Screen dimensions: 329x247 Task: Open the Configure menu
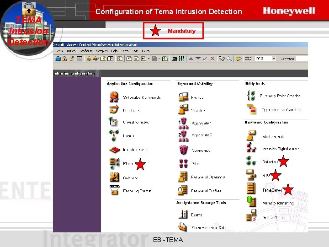coord(86,51)
